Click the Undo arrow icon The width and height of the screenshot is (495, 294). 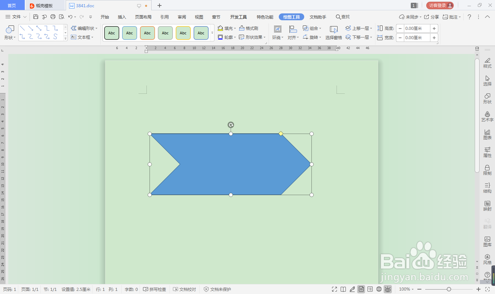[x=70, y=16]
